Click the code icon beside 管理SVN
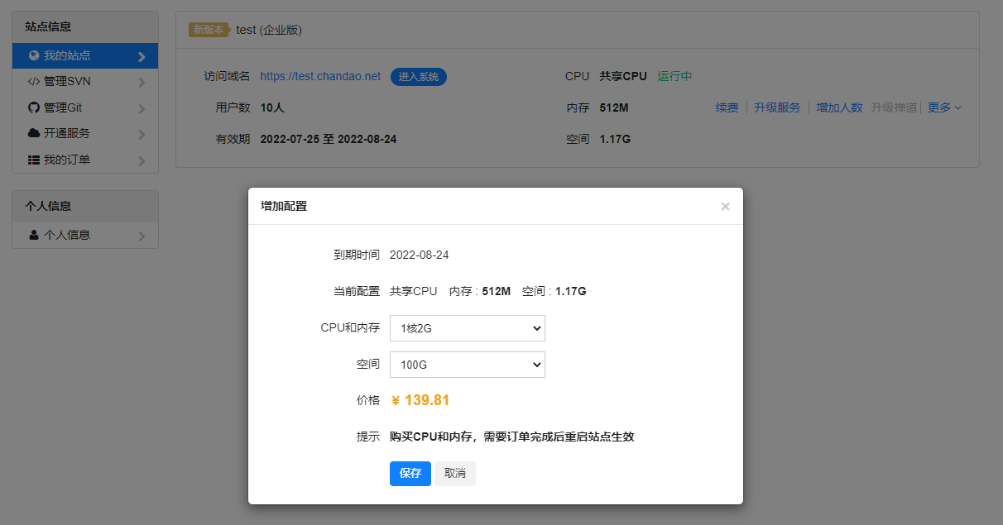 (x=34, y=82)
